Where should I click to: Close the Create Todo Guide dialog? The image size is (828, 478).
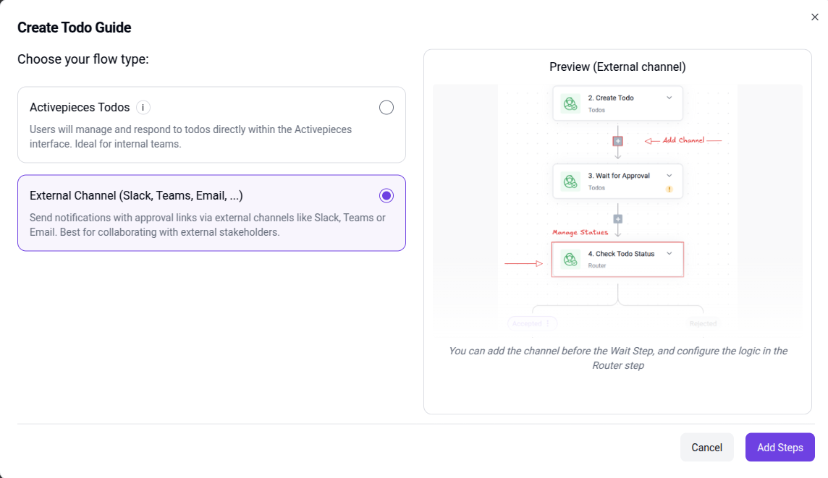pos(815,17)
